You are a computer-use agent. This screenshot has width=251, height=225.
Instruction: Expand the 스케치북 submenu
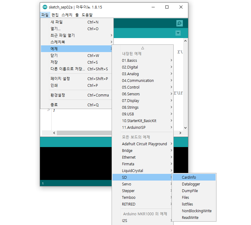pyautogui.click(x=77, y=42)
